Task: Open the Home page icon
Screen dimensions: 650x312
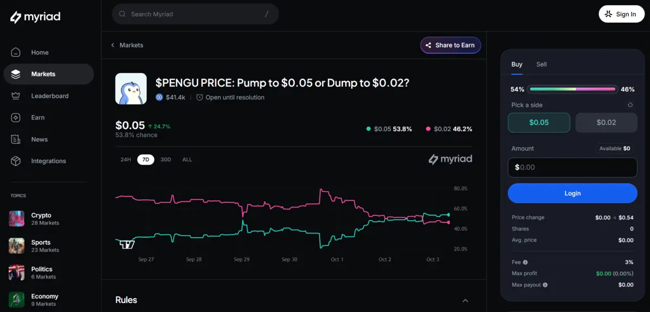Action: pos(16,53)
